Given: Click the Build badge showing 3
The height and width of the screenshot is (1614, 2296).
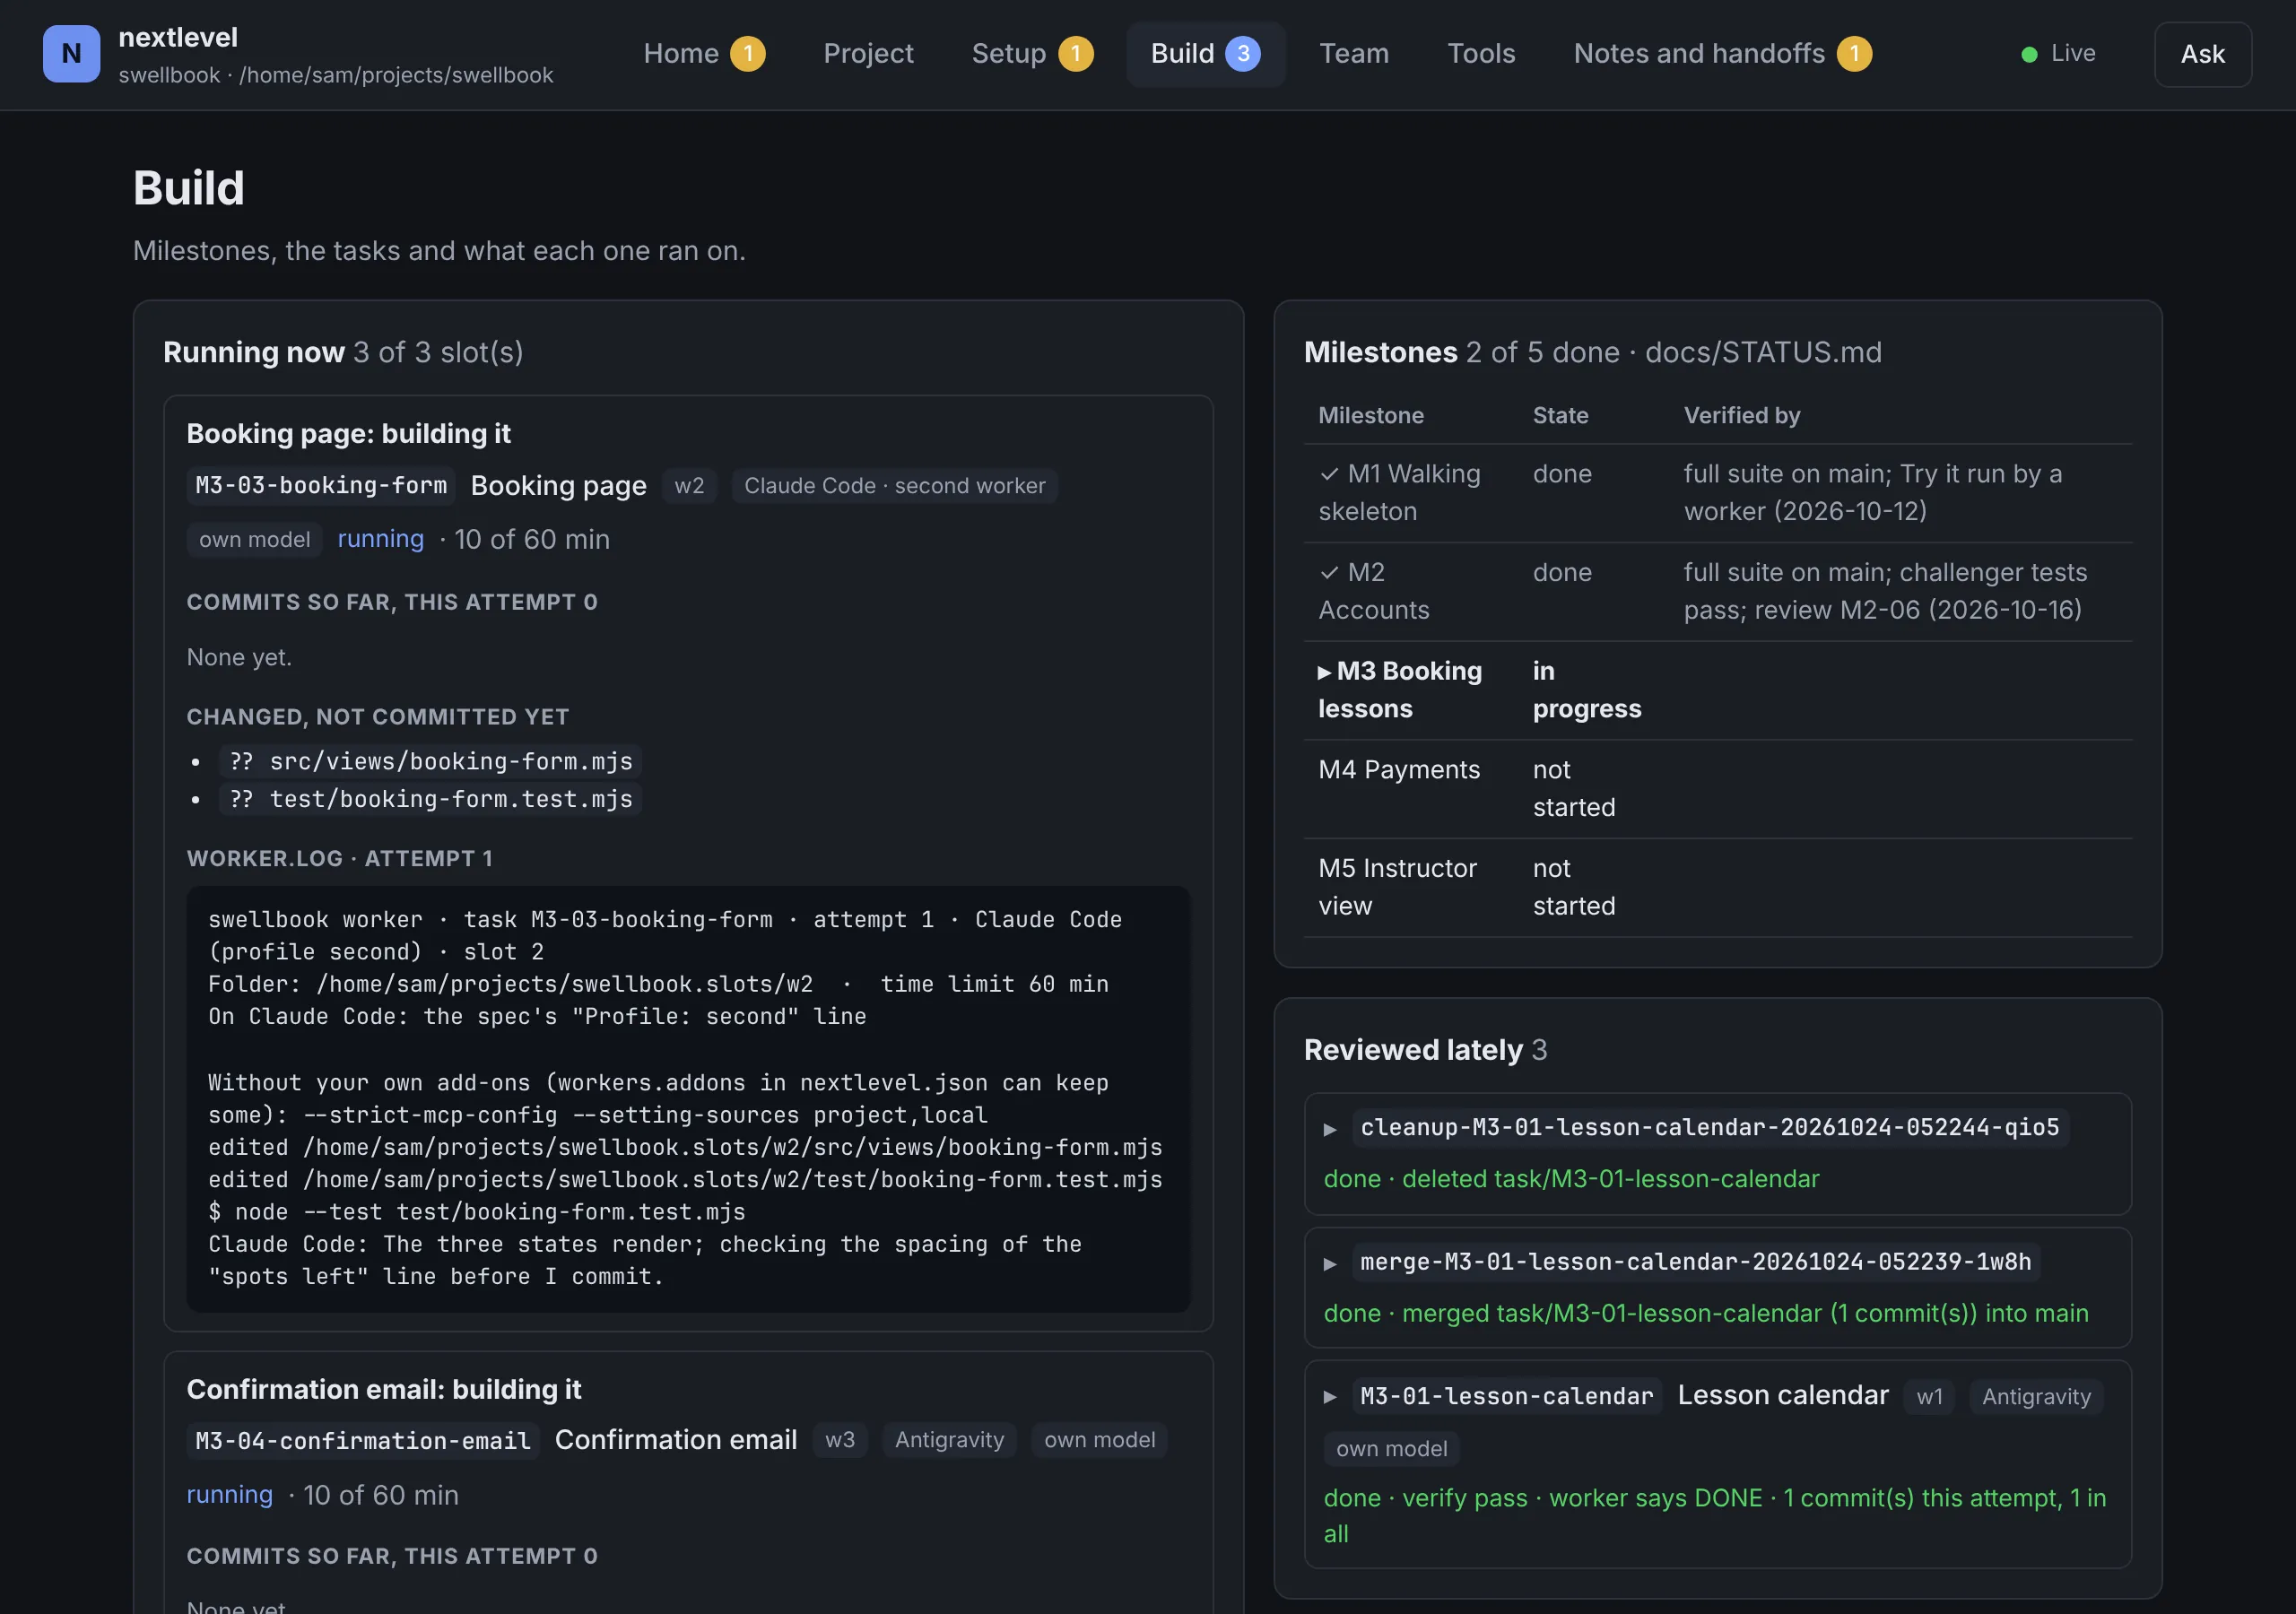Looking at the screenshot, I should [1243, 54].
